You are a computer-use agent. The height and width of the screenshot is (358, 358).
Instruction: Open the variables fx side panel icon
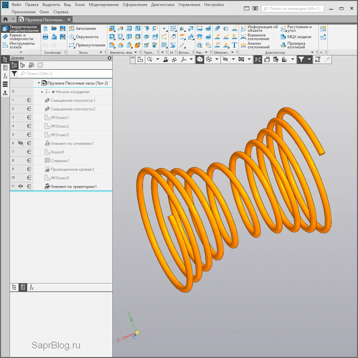pyautogui.click(x=5, y=76)
